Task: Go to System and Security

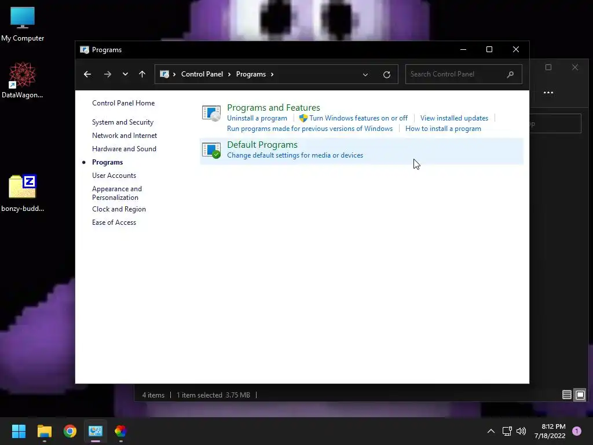Action: coord(123,122)
